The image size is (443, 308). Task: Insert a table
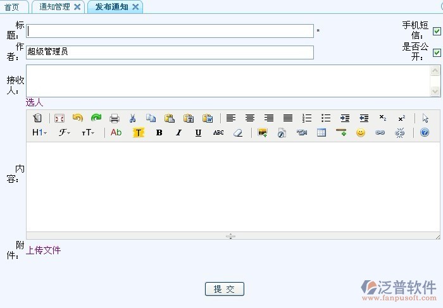coord(321,133)
